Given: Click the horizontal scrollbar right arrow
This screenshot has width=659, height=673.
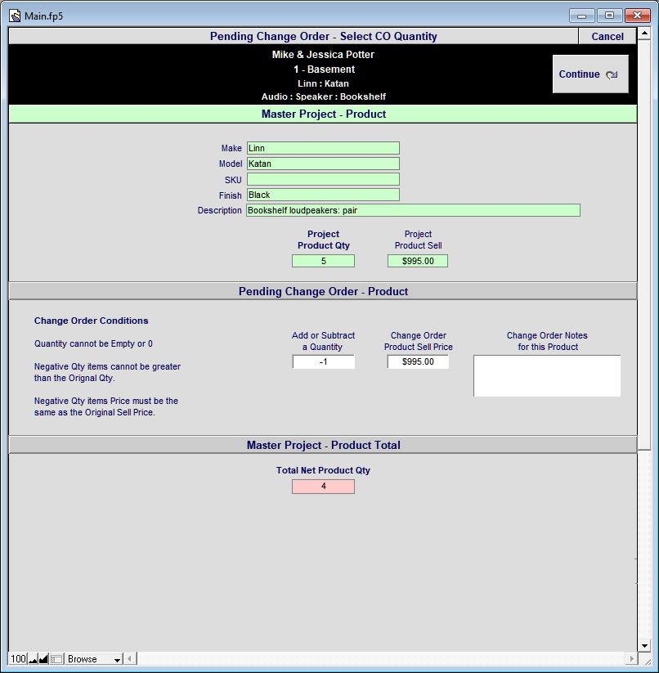Looking at the screenshot, I should tap(631, 658).
